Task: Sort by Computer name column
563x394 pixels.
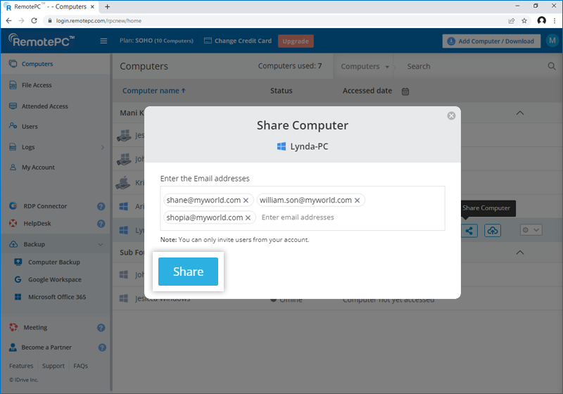Action: pyautogui.click(x=153, y=91)
